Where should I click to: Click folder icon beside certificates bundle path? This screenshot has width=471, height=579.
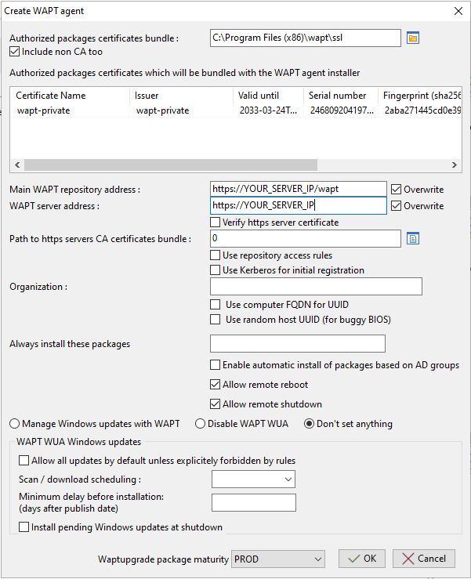coord(413,38)
